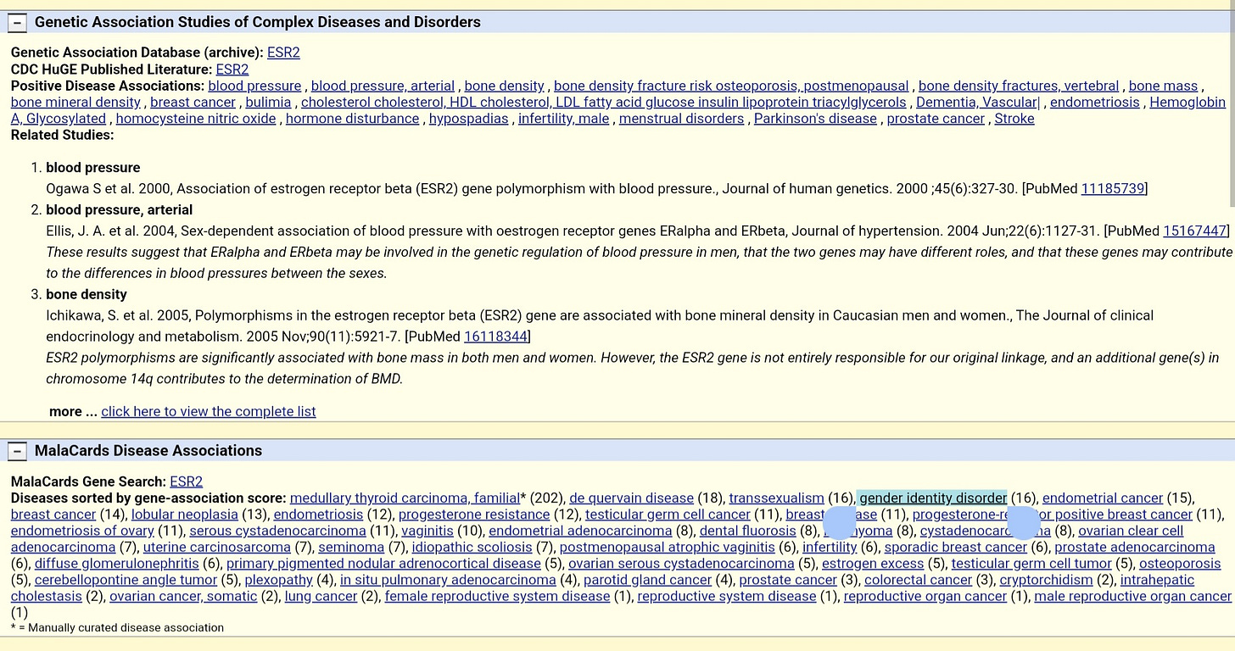
Task: Open the 'Dementia, Vascular' link
Action: coord(978,103)
